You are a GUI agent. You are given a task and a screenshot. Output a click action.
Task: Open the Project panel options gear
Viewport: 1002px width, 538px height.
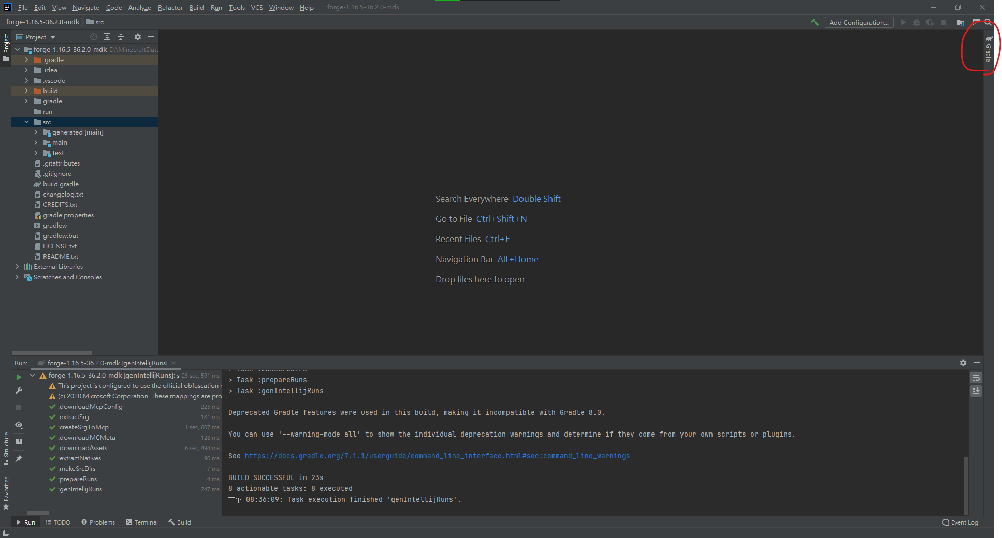click(138, 37)
